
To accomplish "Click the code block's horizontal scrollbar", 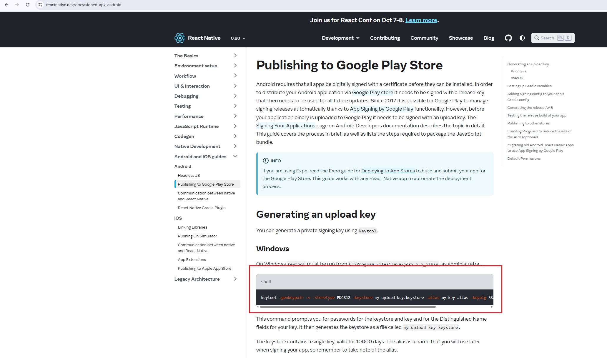I will 347,307.
